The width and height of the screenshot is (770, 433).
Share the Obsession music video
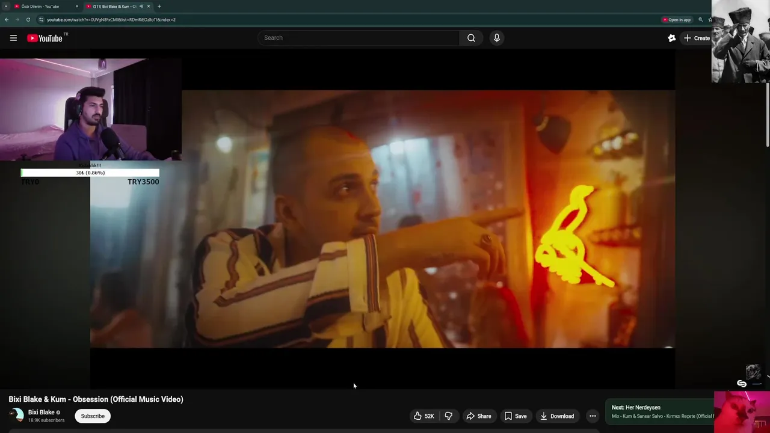tap(479, 416)
